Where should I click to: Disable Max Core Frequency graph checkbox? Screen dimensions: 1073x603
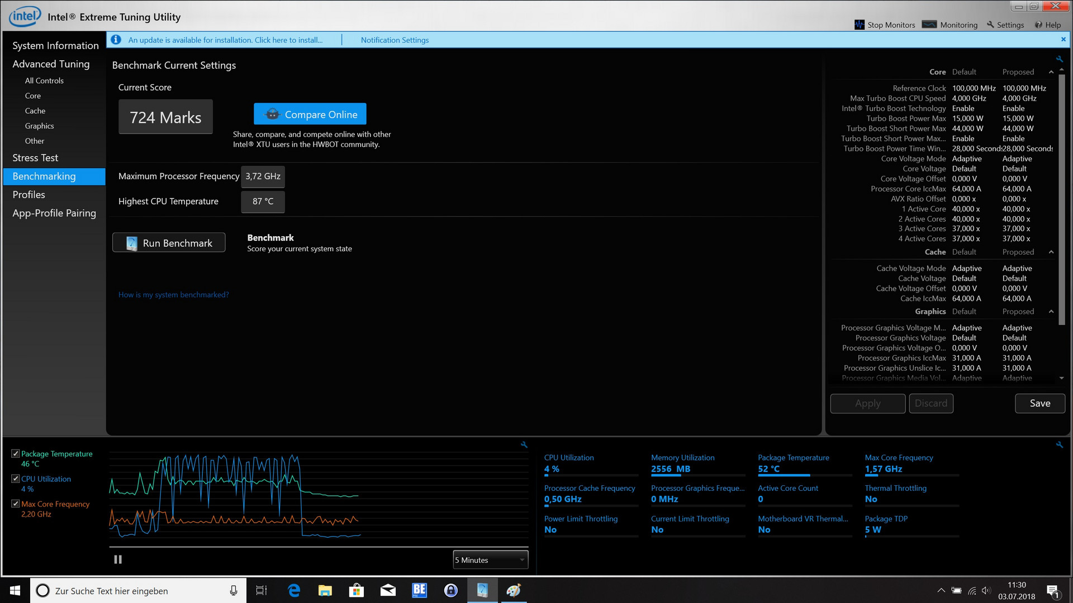point(16,504)
